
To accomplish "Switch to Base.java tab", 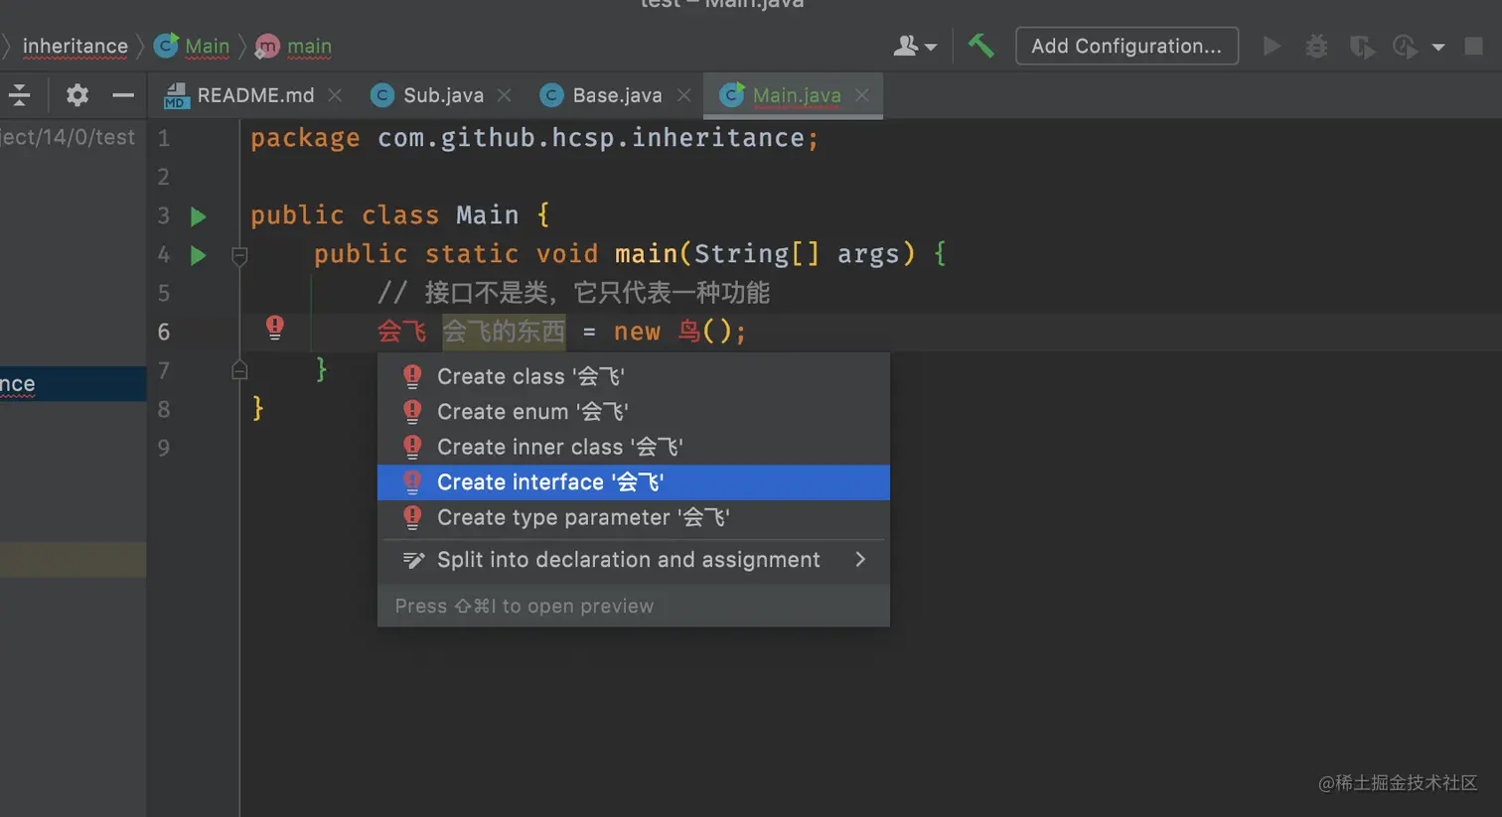I will point(617,95).
